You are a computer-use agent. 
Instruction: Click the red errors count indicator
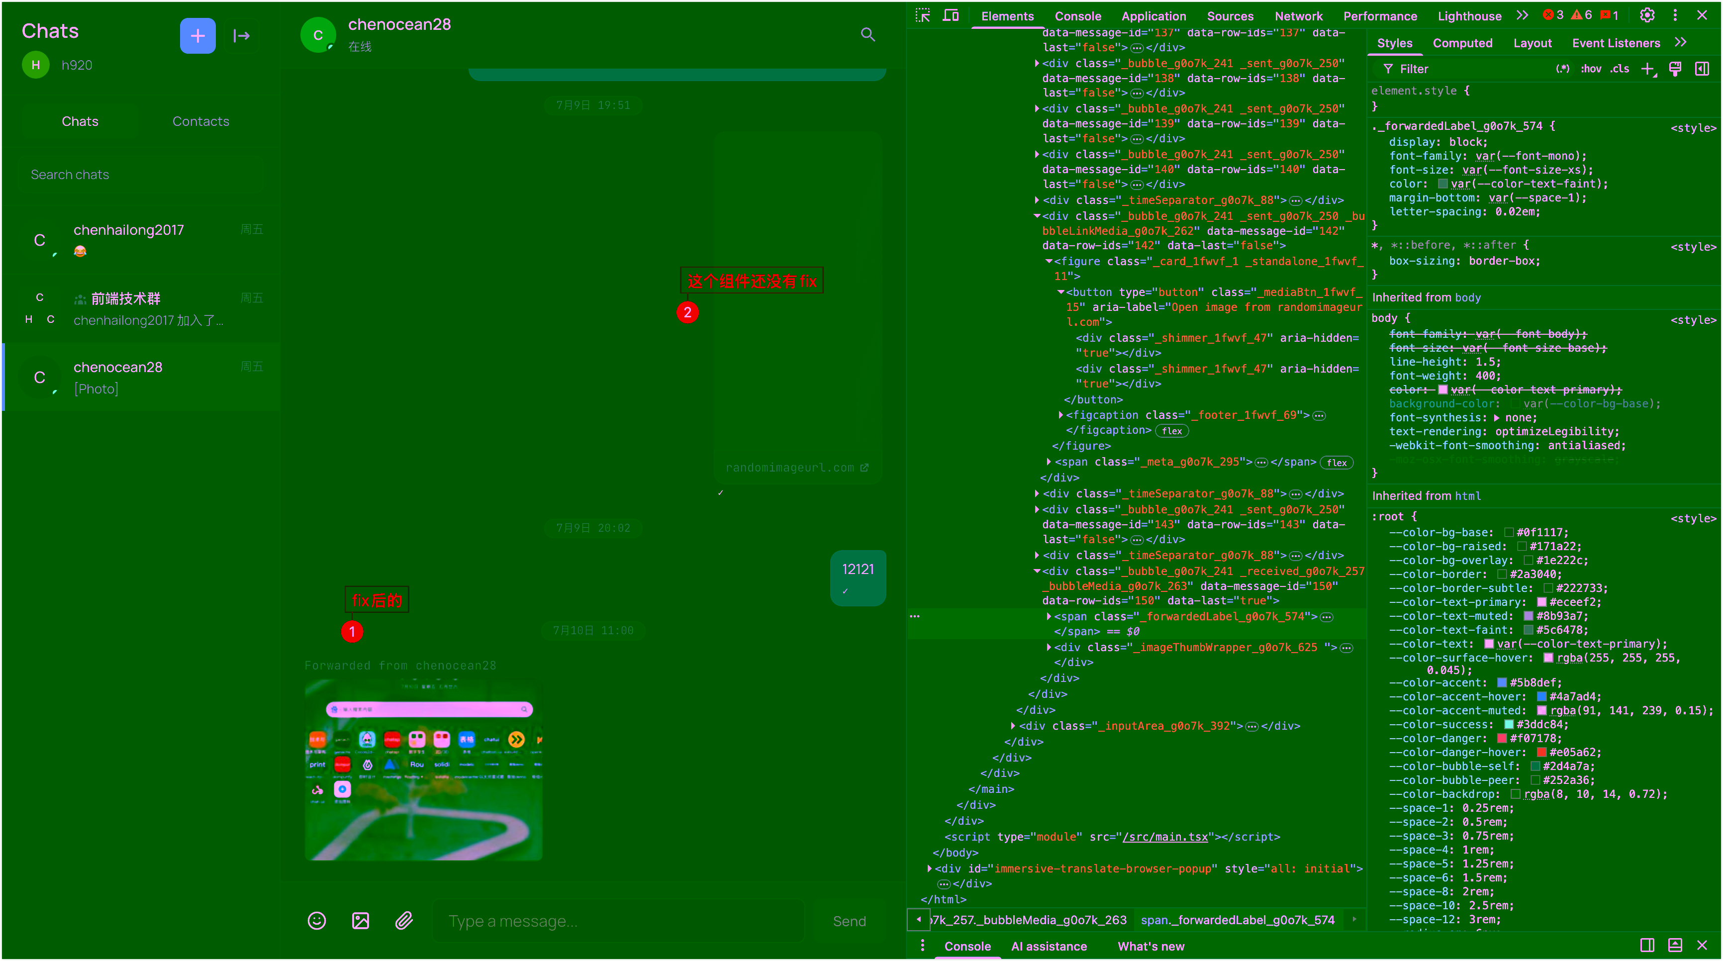(x=1552, y=15)
